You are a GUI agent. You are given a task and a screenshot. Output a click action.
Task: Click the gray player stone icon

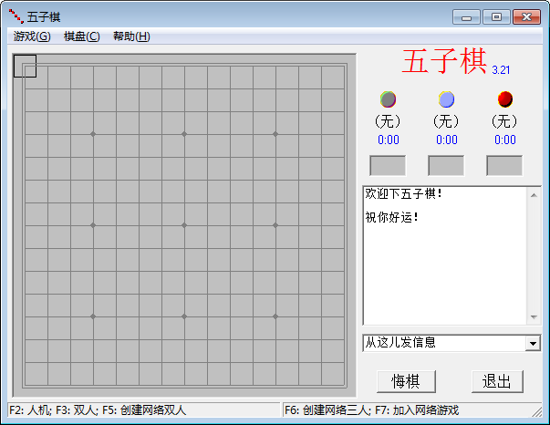tap(388, 99)
